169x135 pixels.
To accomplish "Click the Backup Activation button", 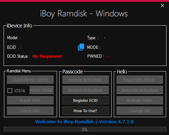I will pos(86,80).
